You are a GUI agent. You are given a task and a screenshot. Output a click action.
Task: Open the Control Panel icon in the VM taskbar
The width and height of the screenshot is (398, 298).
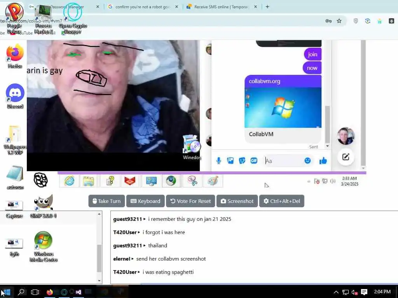[x=151, y=181]
